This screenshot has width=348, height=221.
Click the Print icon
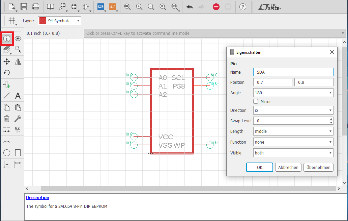(x=36, y=7)
